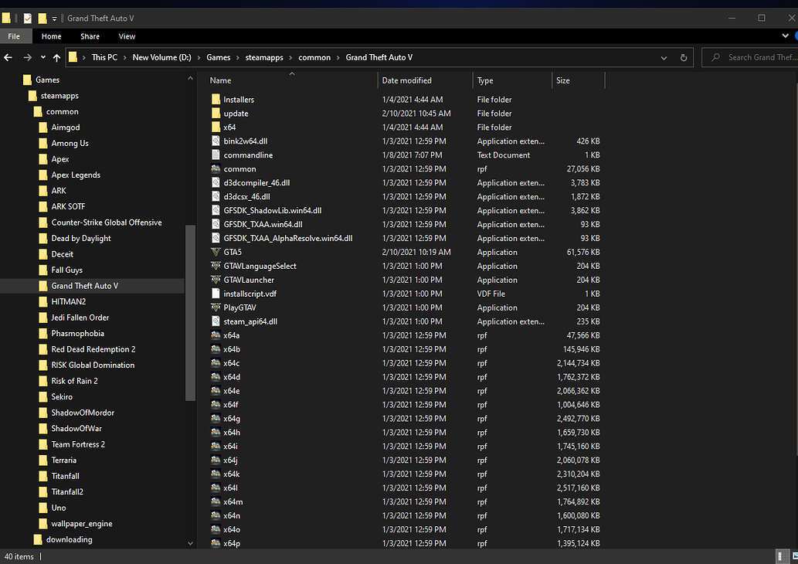
Task: Open the address bar history dropdown
Action: [x=664, y=57]
